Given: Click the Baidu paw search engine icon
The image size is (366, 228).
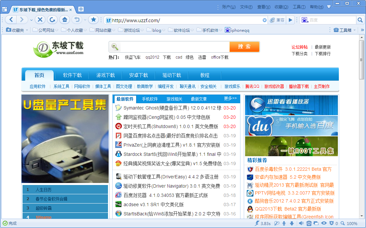Looking at the screenshot, I should click(x=304, y=20).
